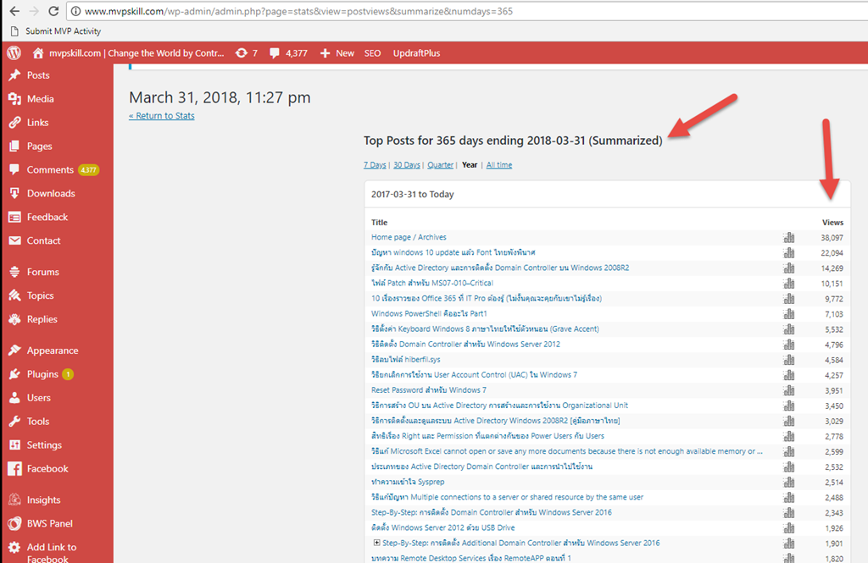
Task: Open the Windows Server 2012 USB Drive post link
Action: point(442,527)
